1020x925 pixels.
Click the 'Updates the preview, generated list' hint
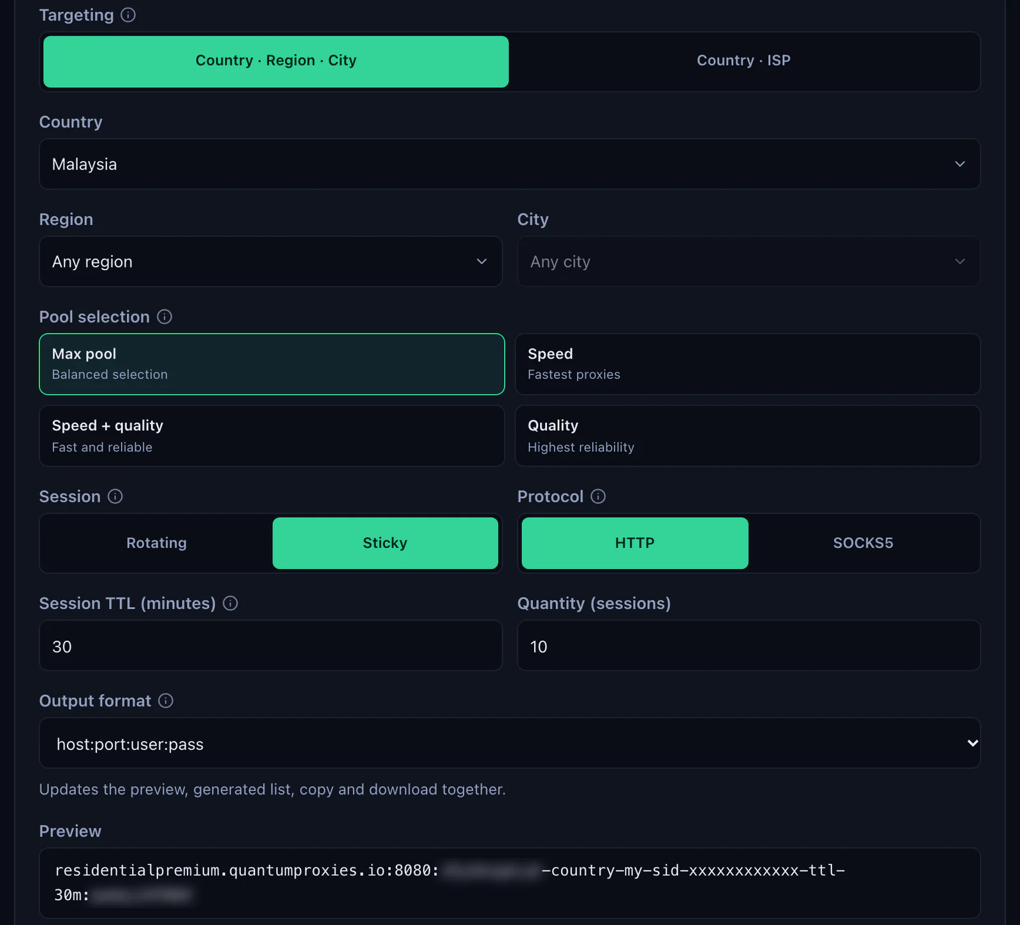272,789
